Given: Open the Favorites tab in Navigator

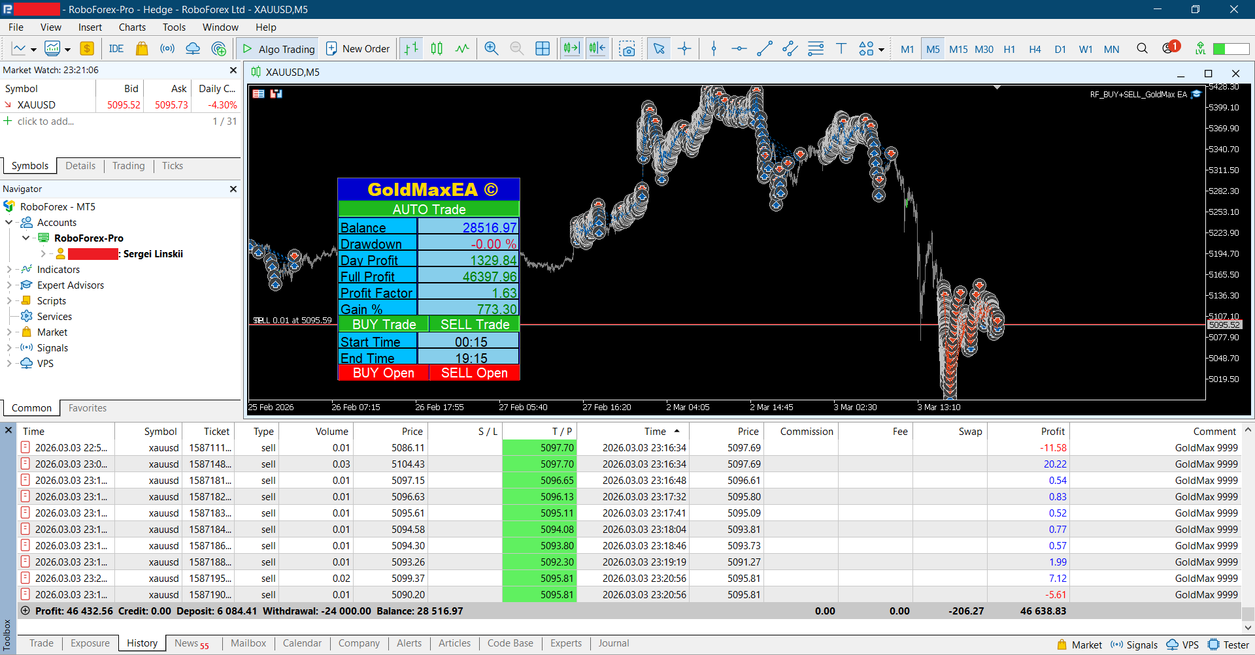Looking at the screenshot, I should (x=88, y=408).
